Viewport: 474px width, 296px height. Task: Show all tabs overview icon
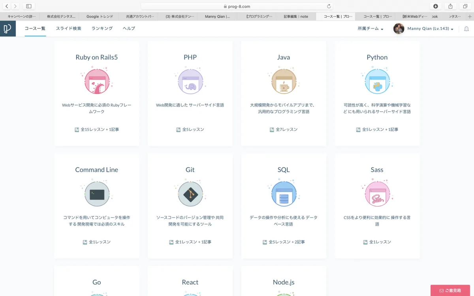465,6
